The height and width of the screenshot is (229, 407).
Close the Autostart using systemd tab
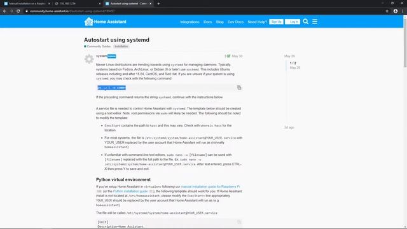click(150, 4)
